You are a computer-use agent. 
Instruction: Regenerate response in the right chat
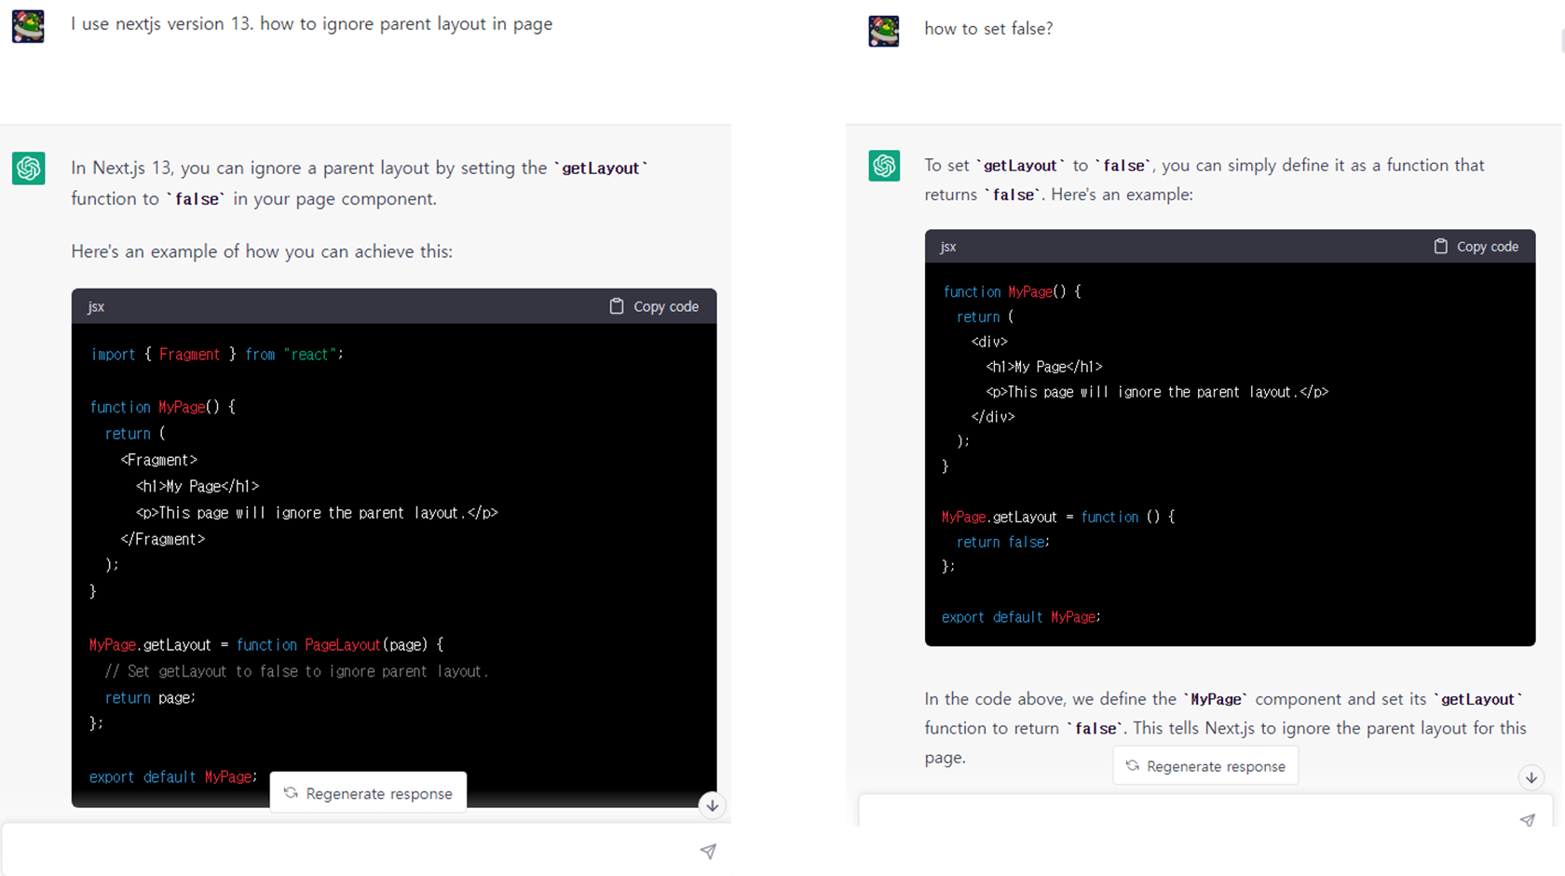(x=1205, y=766)
